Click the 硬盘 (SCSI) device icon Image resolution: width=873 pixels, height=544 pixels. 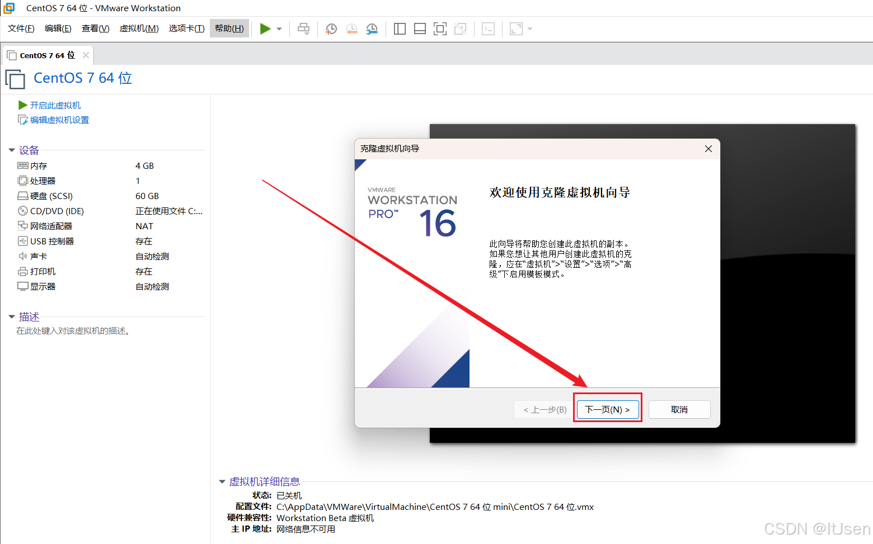[x=23, y=196]
